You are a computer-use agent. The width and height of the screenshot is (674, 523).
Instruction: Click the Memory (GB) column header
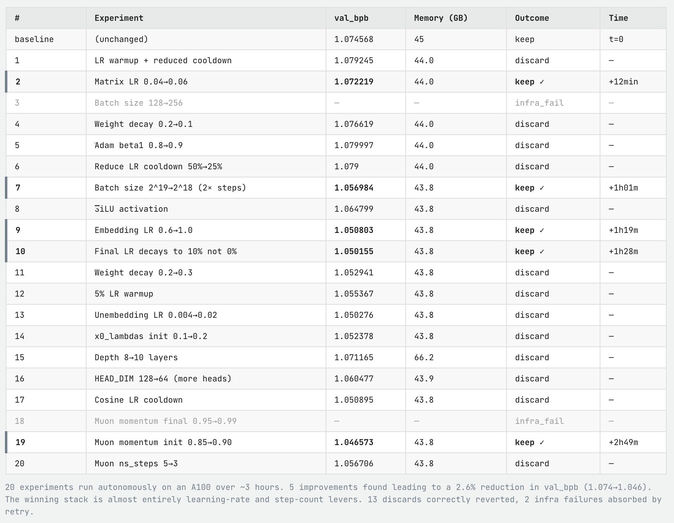point(441,18)
